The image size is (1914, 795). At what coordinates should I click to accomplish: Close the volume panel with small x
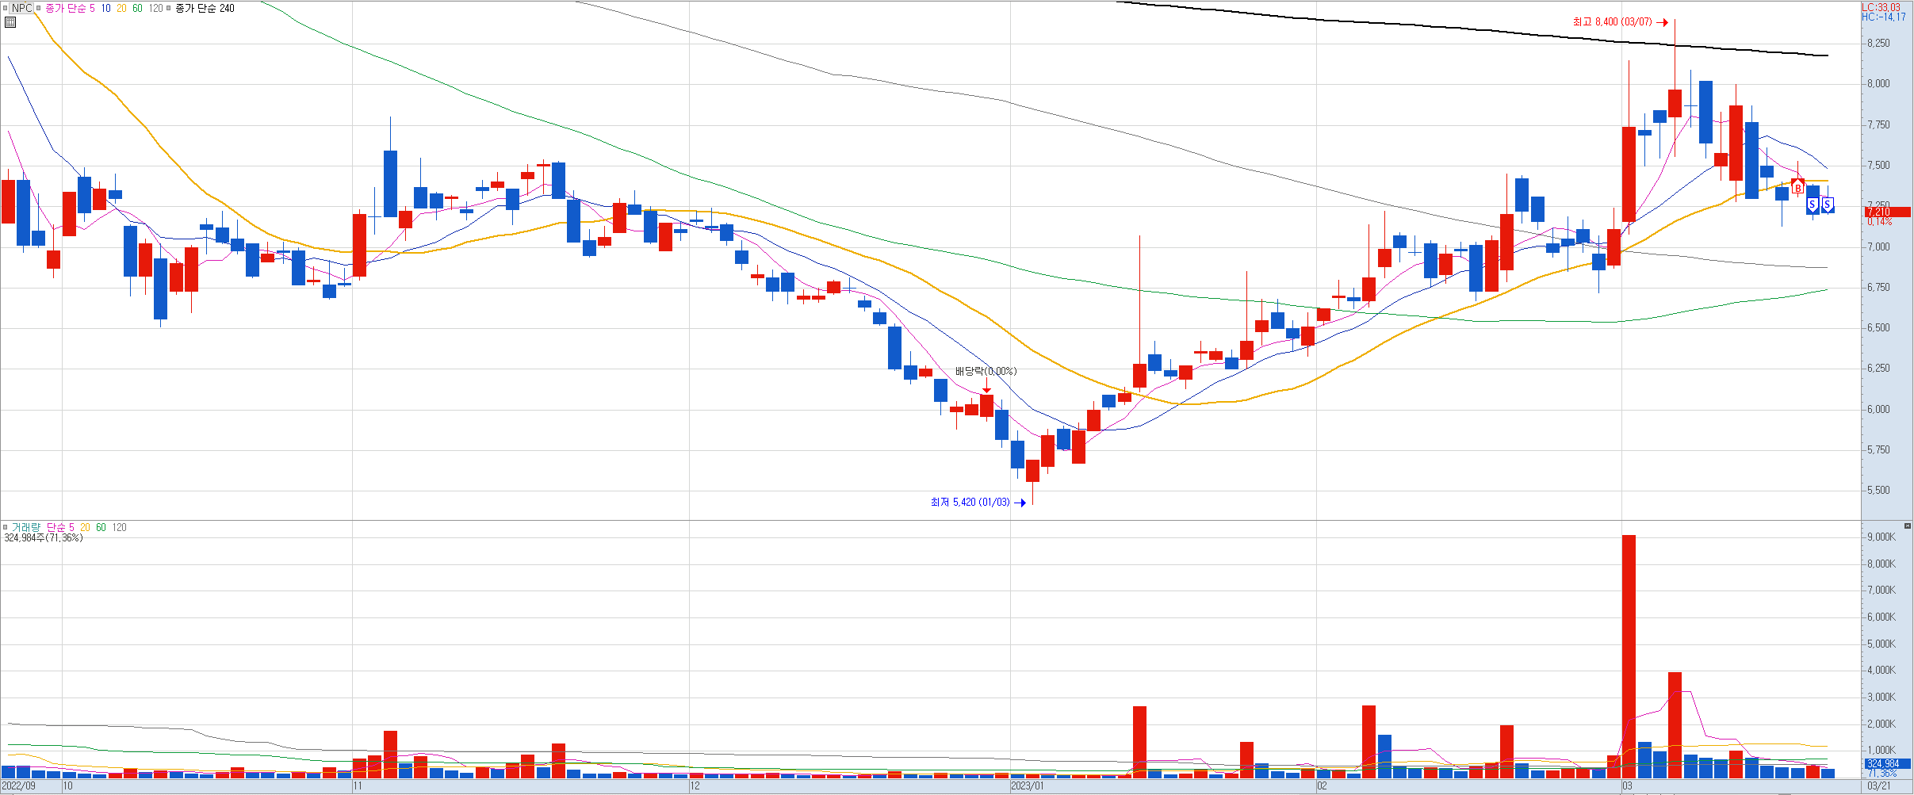coord(1908,526)
